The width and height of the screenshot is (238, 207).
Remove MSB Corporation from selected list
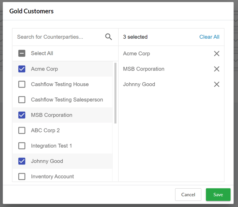[x=217, y=69]
